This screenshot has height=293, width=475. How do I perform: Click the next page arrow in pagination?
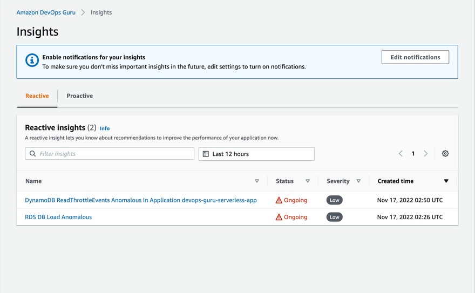point(425,154)
